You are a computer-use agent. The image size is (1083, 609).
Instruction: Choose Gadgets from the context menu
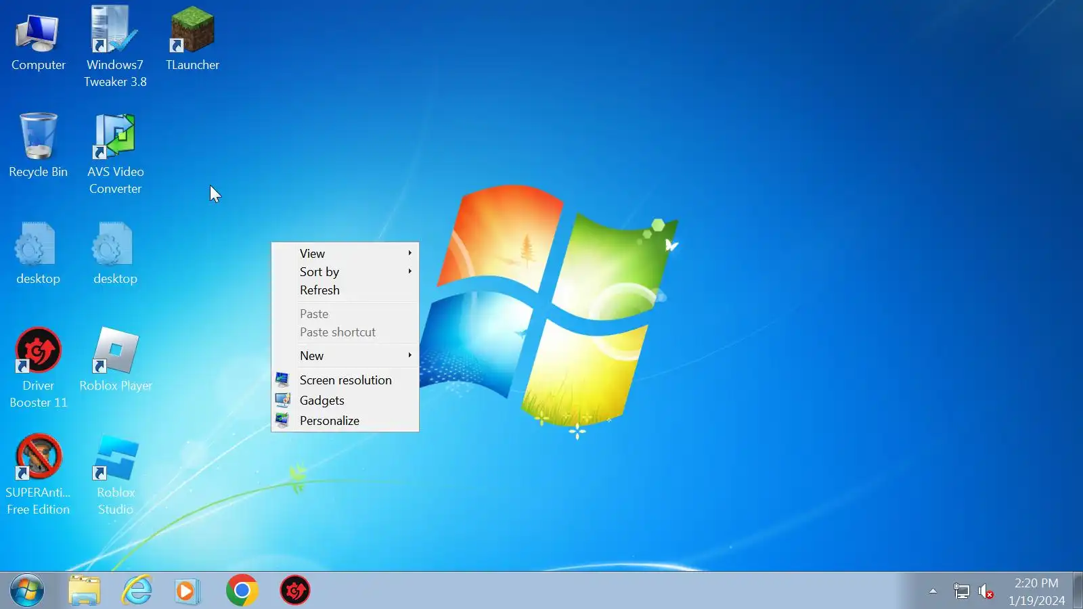click(345, 401)
